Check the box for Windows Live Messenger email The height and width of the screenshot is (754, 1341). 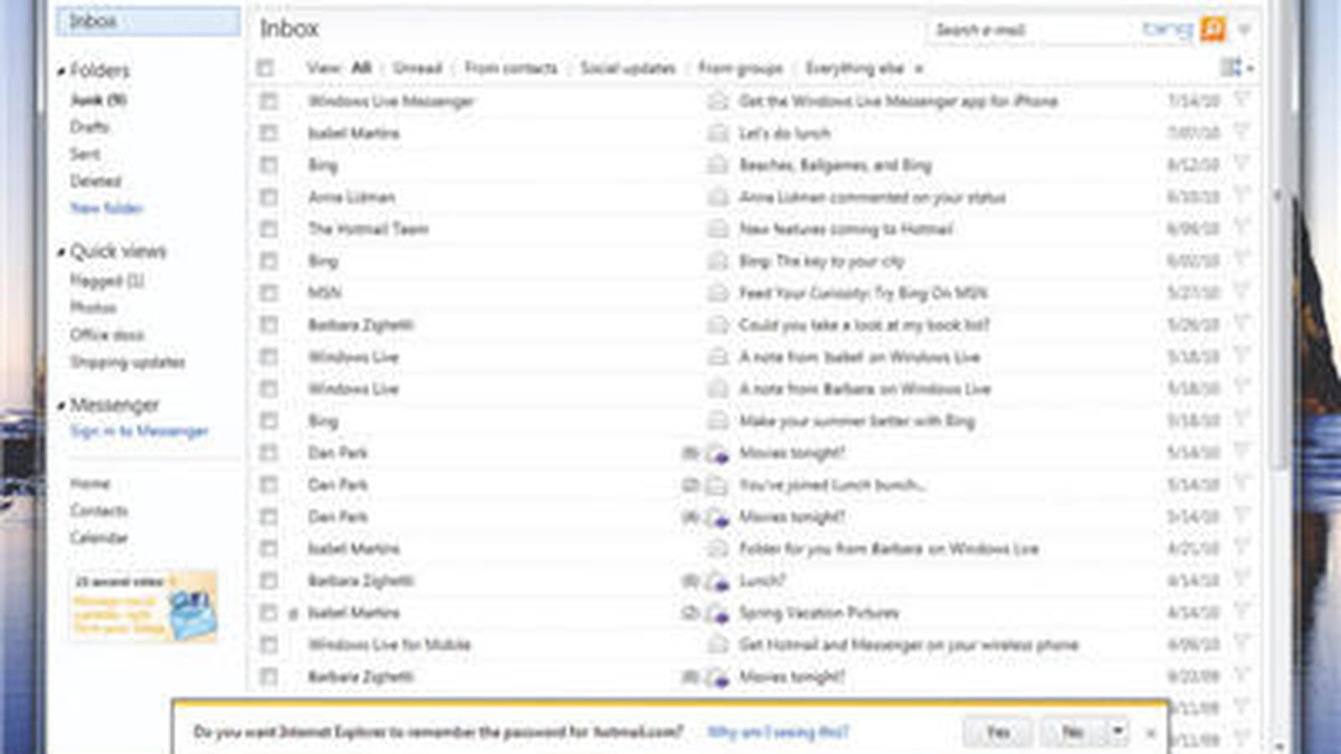tap(268, 101)
